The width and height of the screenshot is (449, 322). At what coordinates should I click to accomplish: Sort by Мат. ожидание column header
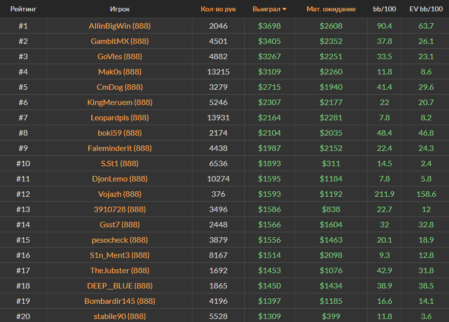pos(331,9)
